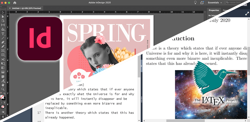The image size is (250, 122).
Task: Open the lightbulb Learn panel
Action: [195, 3]
